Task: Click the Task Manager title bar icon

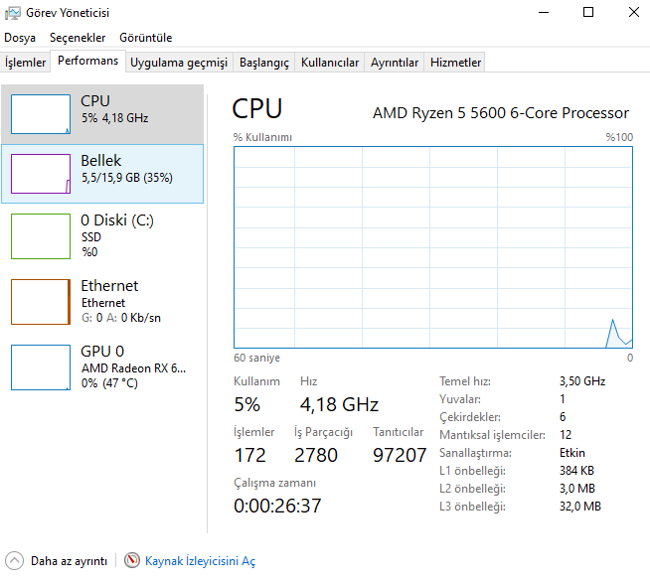Action: (12, 13)
